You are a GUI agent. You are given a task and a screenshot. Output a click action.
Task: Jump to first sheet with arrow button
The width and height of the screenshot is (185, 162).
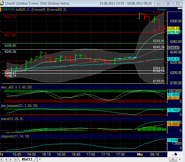pyautogui.click(x=2, y=160)
